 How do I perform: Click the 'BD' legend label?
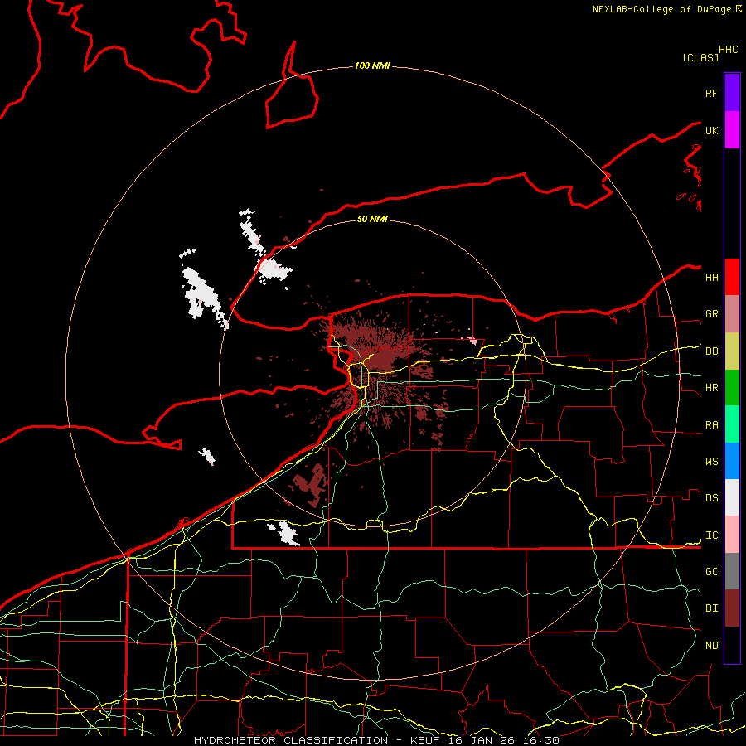click(x=711, y=351)
